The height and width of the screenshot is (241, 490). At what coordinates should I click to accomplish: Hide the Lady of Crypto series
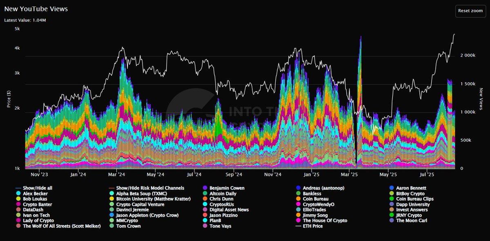pyautogui.click(x=34, y=220)
